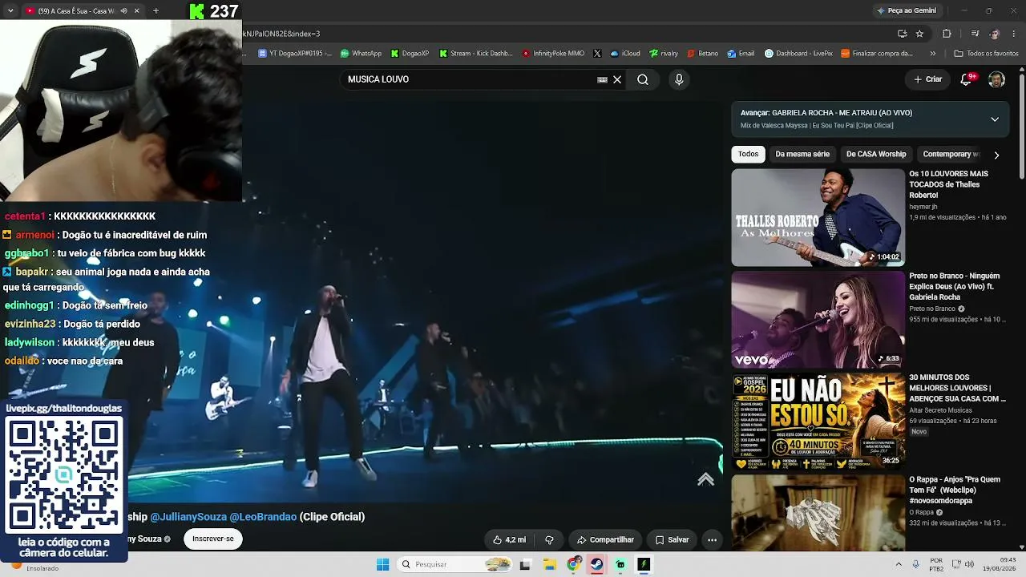Select the Contemporary worship chip
This screenshot has width=1026, height=577.
click(951, 154)
